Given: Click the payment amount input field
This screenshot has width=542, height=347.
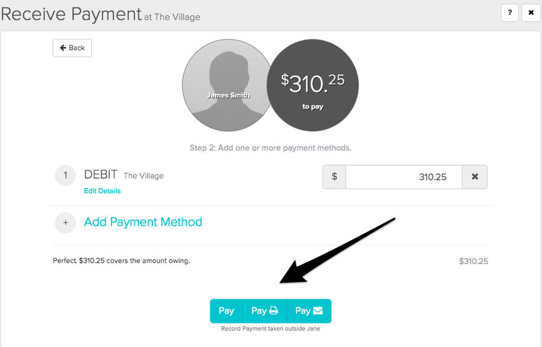Looking at the screenshot, I should [404, 177].
